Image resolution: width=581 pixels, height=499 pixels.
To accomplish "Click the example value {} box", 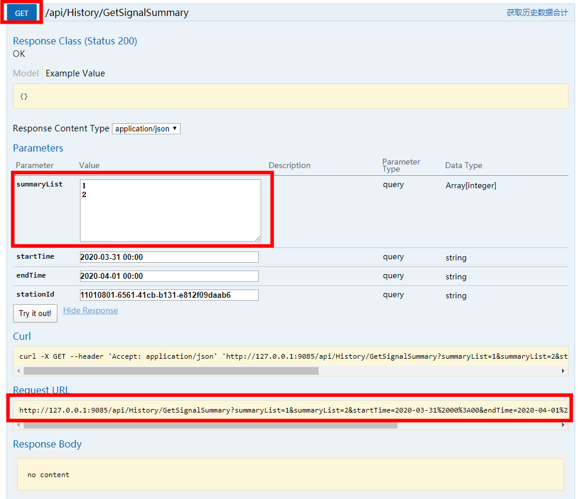I will click(x=290, y=96).
